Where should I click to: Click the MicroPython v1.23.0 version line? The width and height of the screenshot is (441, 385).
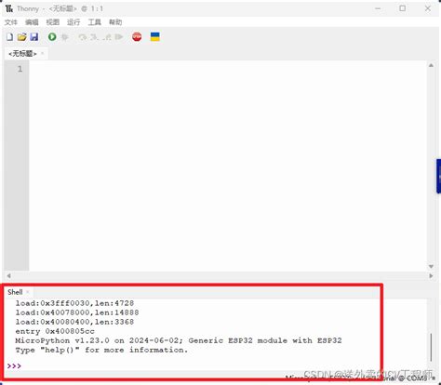[179, 340]
